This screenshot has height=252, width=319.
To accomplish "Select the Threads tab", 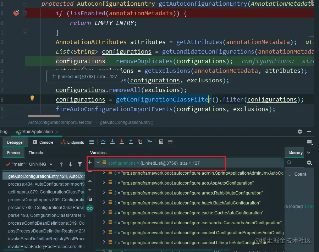I will point(36,153).
